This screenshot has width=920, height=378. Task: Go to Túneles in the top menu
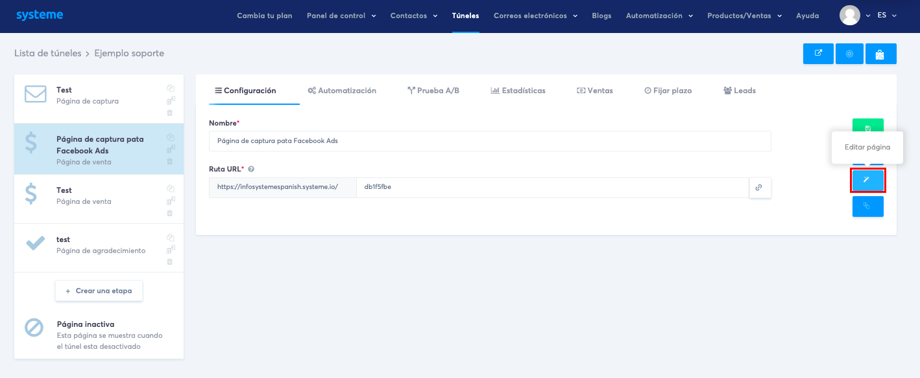(465, 16)
